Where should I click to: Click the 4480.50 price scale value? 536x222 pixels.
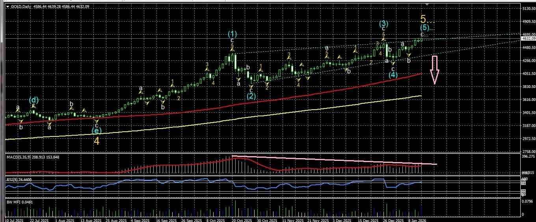(528, 48)
